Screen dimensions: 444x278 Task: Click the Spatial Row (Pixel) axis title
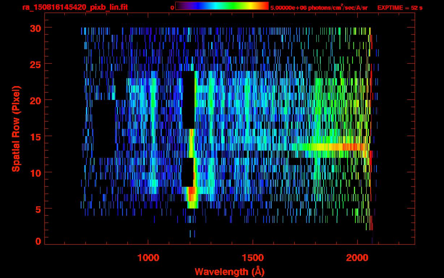pyautogui.click(x=16, y=129)
